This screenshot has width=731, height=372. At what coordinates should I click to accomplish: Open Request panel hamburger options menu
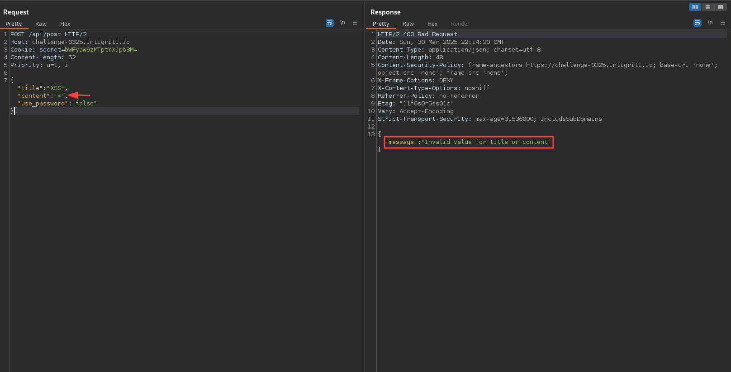pyautogui.click(x=355, y=23)
